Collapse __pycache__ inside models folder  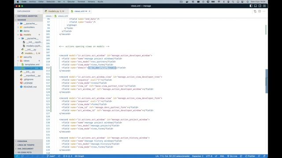pos(28,38)
